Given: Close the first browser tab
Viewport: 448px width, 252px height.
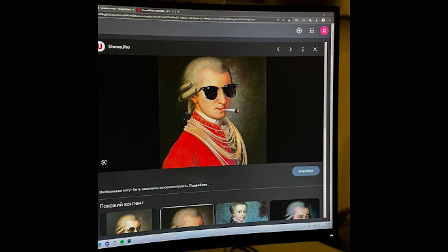Looking at the screenshot, I should click(x=133, y=10).
